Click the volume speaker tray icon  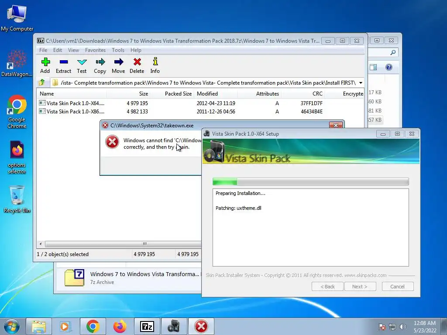(403, 327)
